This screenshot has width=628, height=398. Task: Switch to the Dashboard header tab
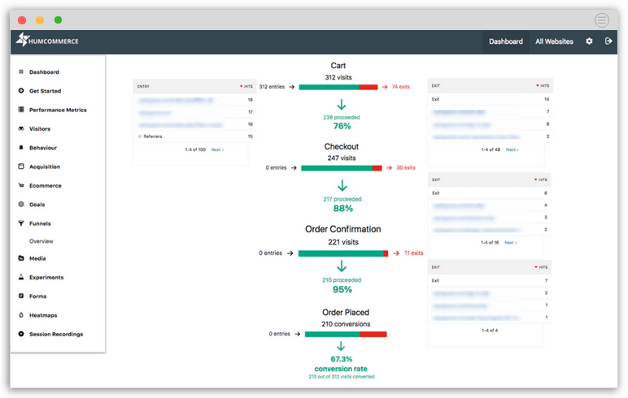click(x=505, y=41)
